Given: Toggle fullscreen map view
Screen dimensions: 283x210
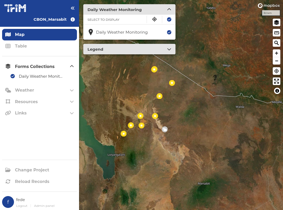Looking at the screenshot, I should tap(276, 81).
